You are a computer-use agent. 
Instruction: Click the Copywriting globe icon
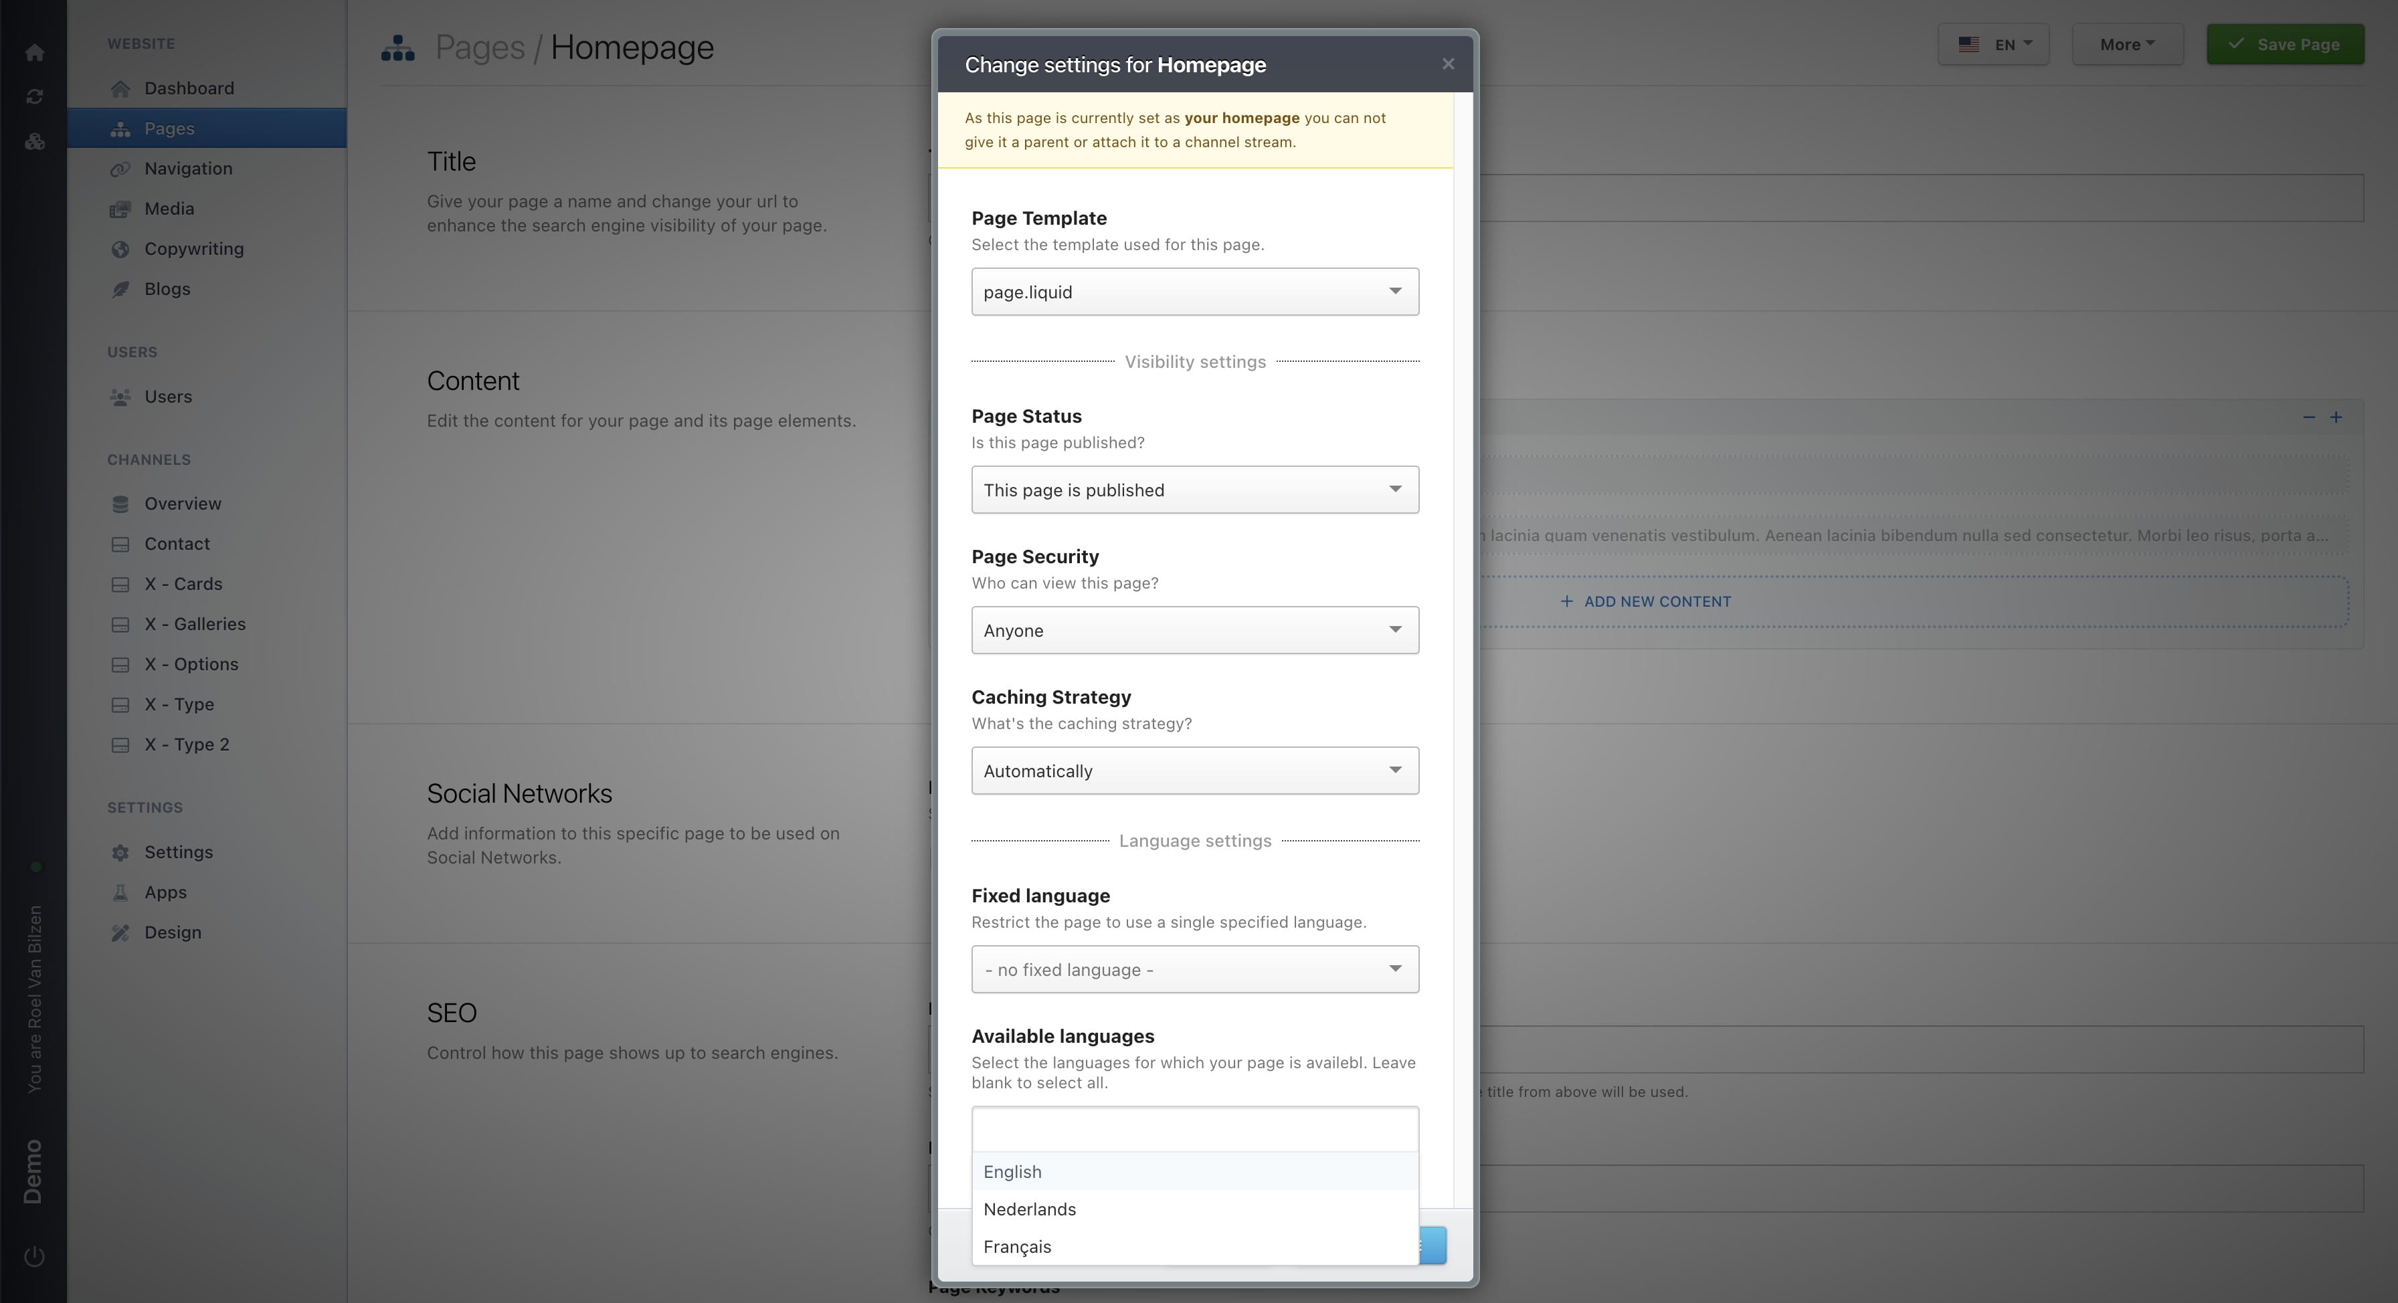coord(121,249)
